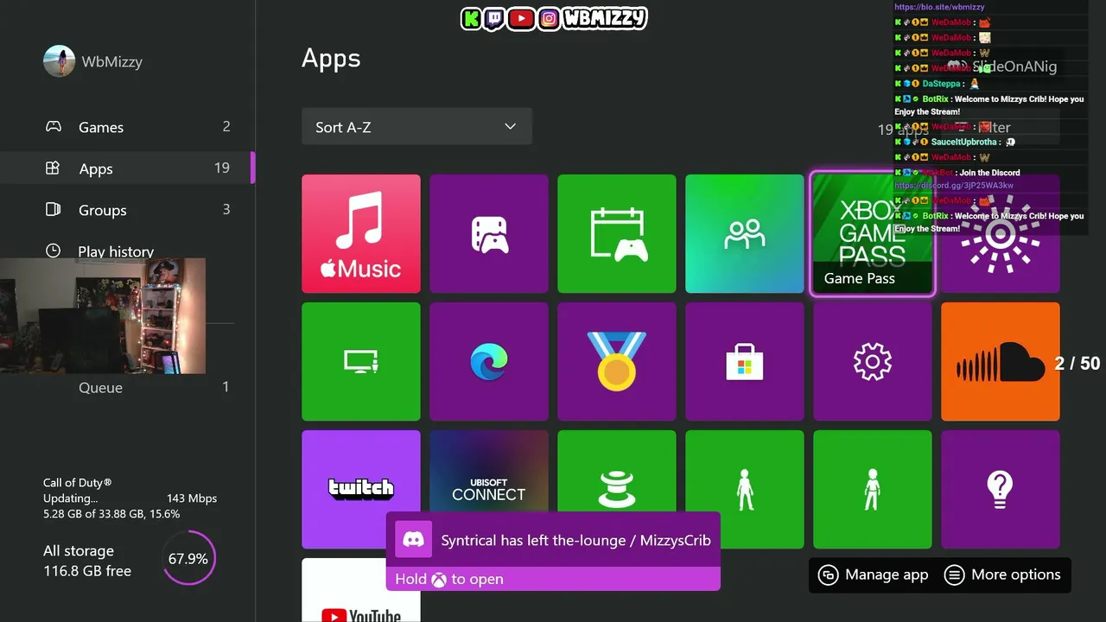Screen dimensions: 1106x622
Task: Click the 67.9% storage ring indicator
Action: (188, 558)
